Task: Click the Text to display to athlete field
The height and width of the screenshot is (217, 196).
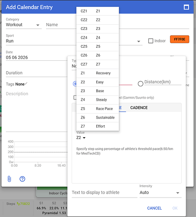Action: coord(105,193)
